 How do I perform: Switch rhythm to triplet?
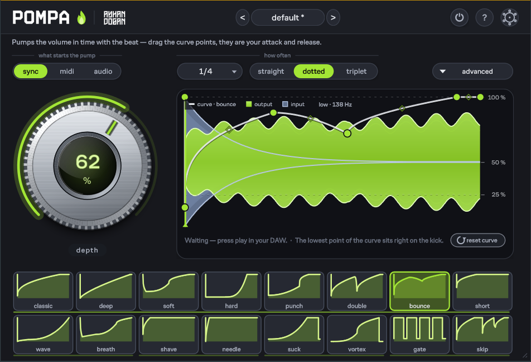356,72
